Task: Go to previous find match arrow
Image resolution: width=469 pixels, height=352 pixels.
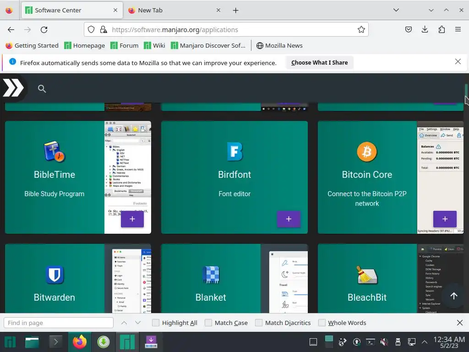Action: click(124, 323)
